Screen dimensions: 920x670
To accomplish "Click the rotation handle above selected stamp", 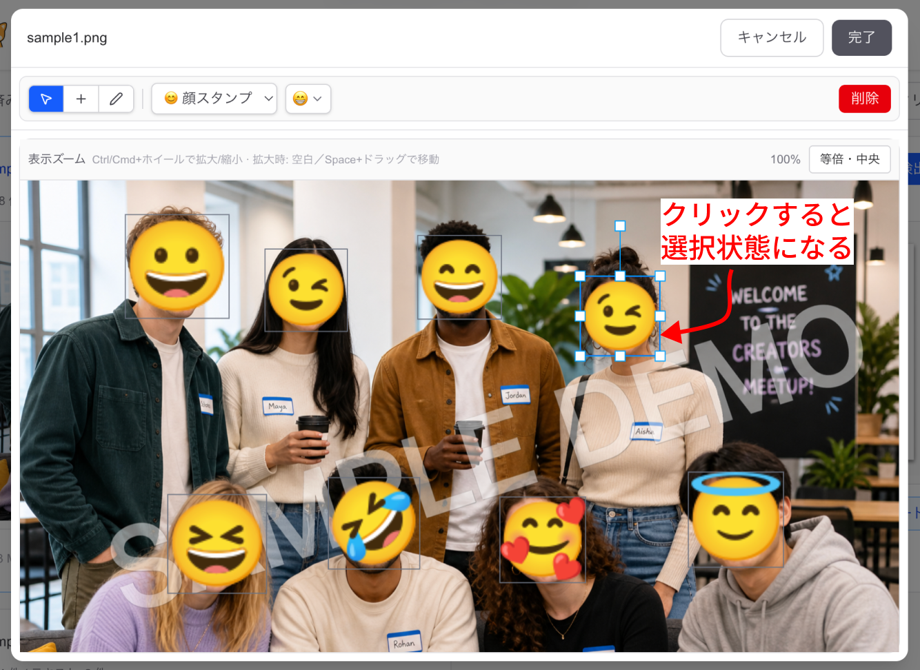I will (x=620, y=226).
